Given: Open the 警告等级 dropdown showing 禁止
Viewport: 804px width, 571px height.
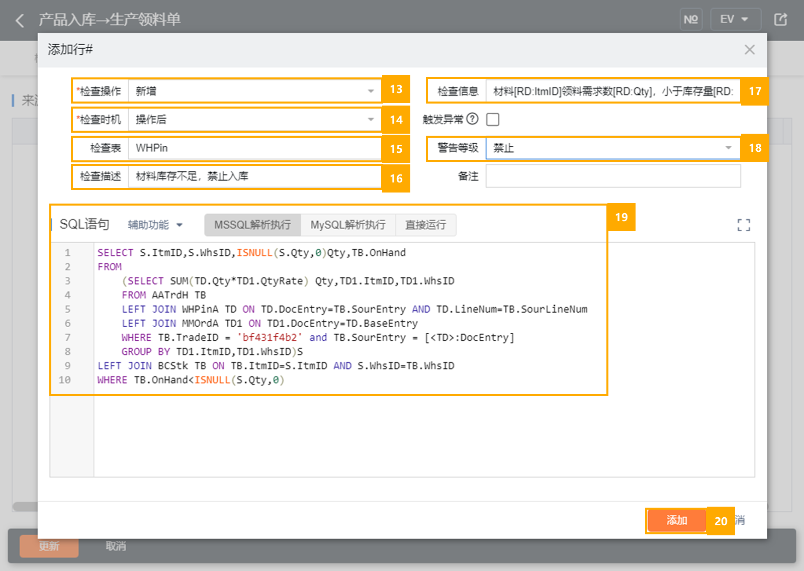Looking at the screenshot, I should coord(613,148).
